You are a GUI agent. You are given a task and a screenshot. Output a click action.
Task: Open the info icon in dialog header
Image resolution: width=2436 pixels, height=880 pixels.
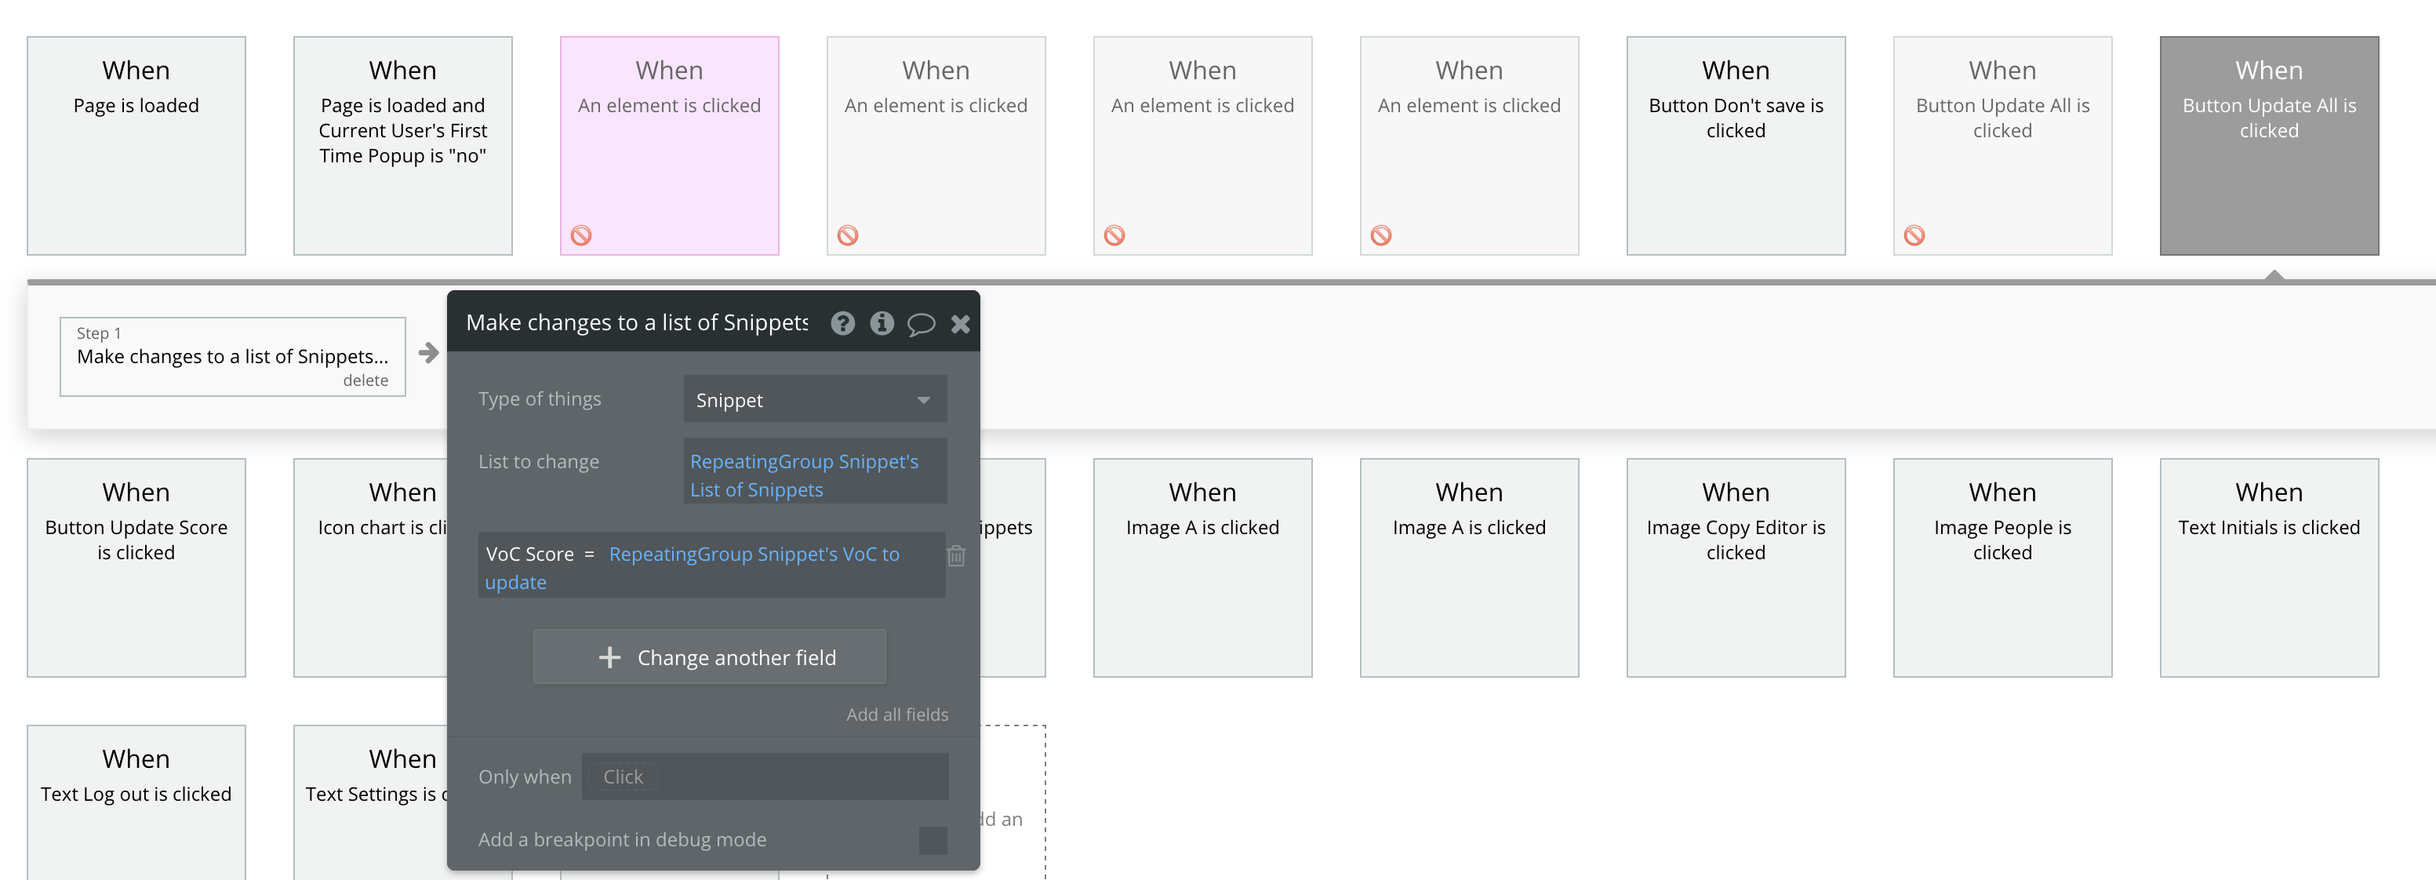pos(882,324)
